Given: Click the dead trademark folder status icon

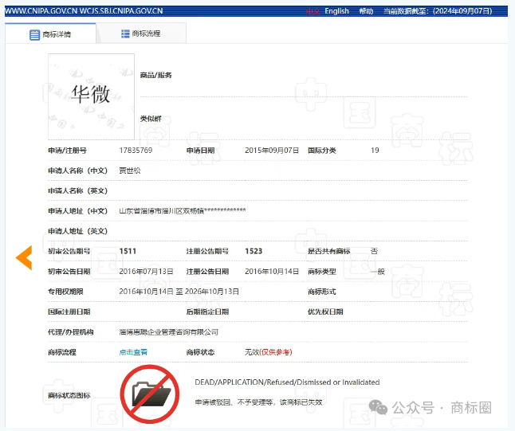Looking at the screenshot, I should [x=149, y=392].
